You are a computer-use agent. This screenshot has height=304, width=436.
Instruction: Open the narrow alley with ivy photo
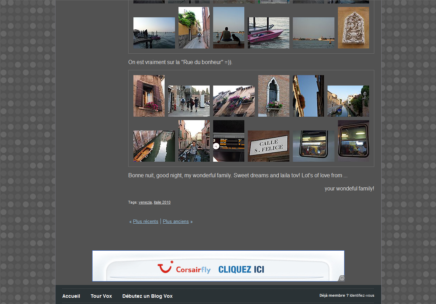coord(194,28)
